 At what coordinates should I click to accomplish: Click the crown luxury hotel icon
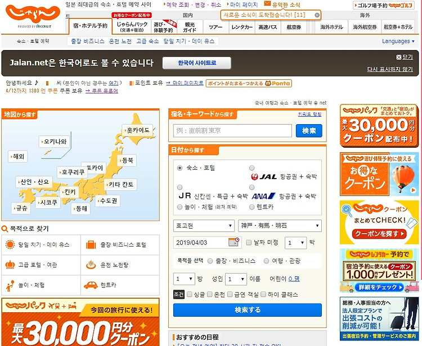point(10,265)
